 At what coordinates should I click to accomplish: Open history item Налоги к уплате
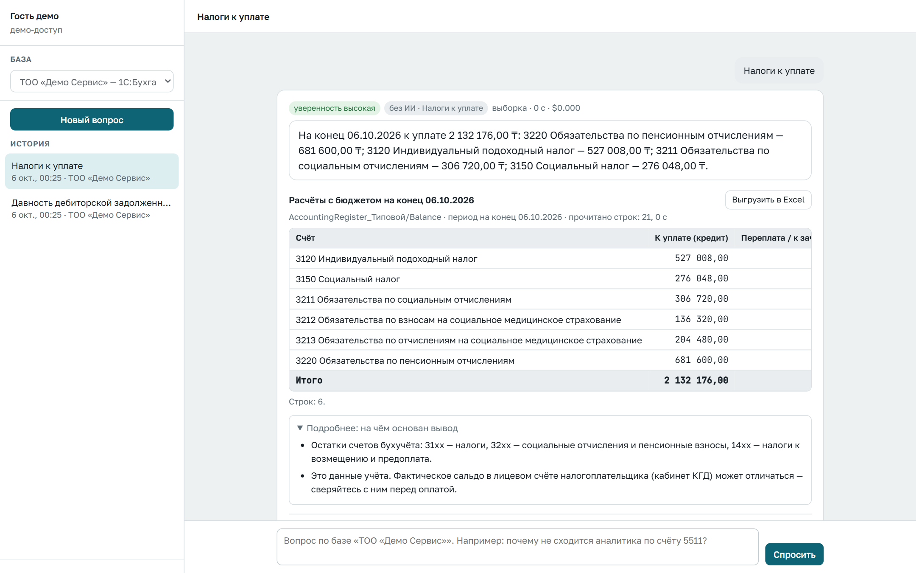point(92,171)
